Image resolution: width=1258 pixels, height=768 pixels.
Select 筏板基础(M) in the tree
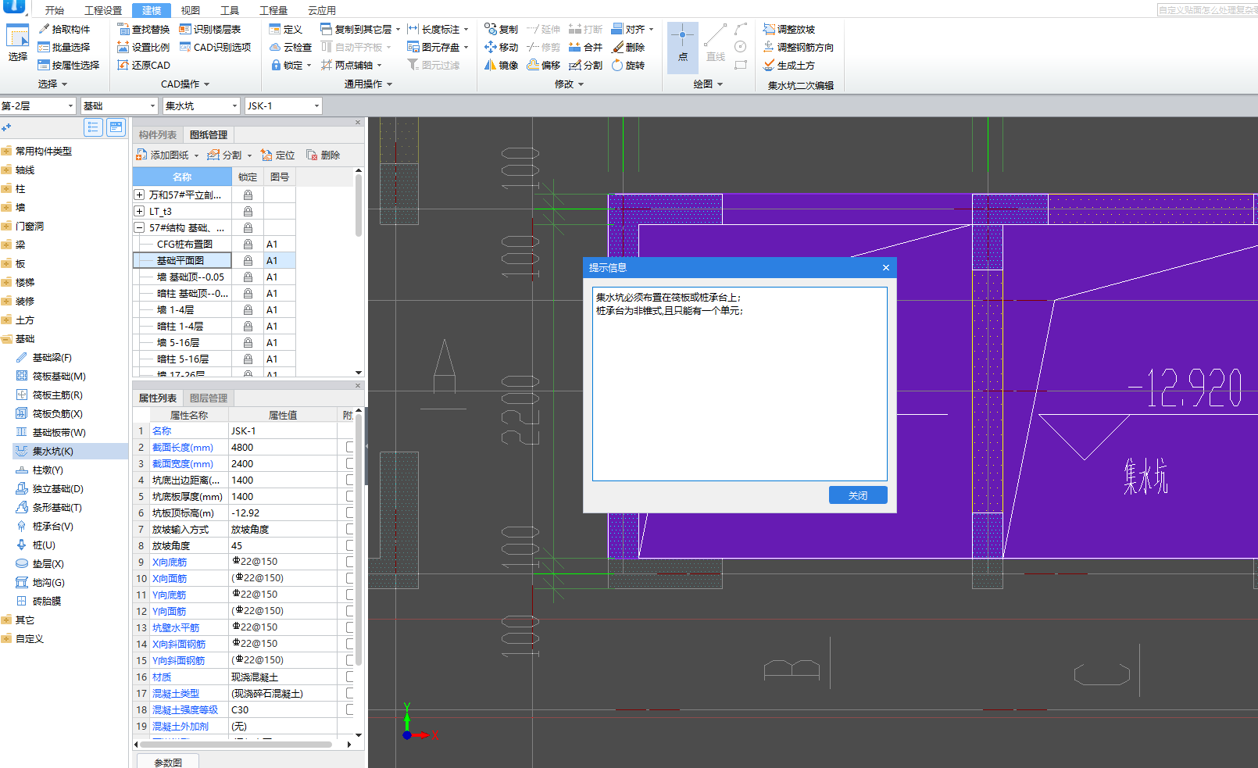[59, 376]
